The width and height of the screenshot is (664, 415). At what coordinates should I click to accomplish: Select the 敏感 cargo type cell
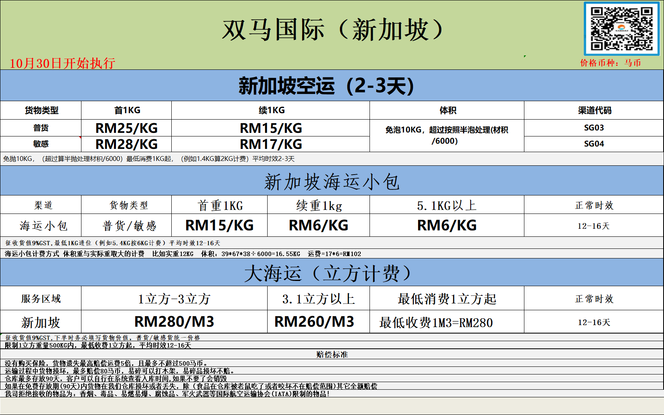coord(41,144)
